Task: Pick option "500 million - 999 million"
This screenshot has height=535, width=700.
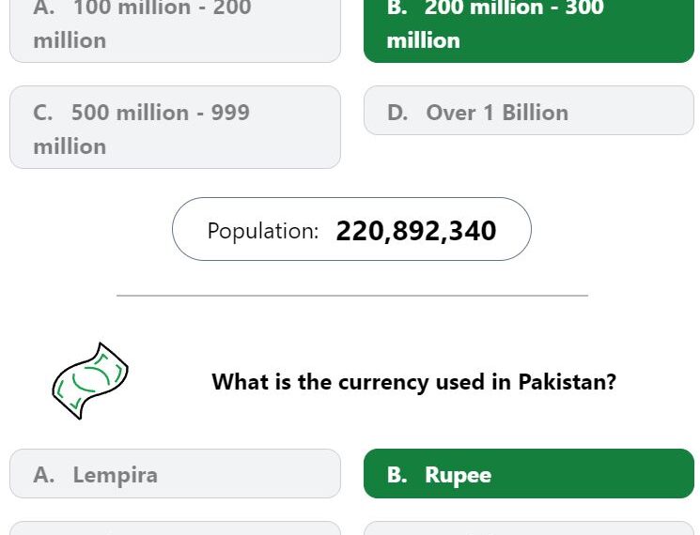Action: point(175,128)
